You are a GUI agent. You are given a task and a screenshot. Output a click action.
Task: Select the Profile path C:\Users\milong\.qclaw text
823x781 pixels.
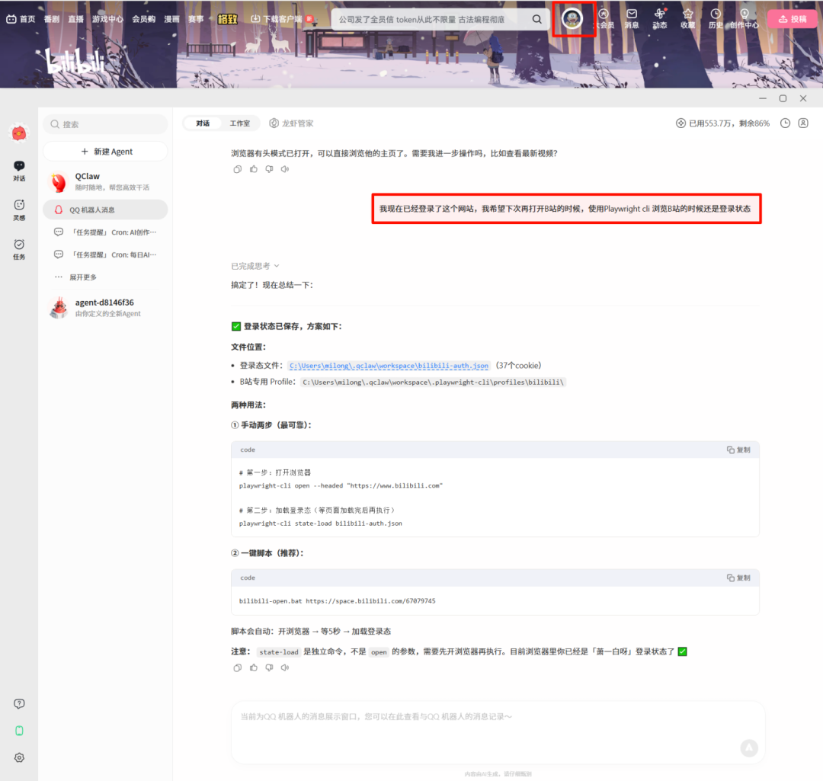[433, 382]
